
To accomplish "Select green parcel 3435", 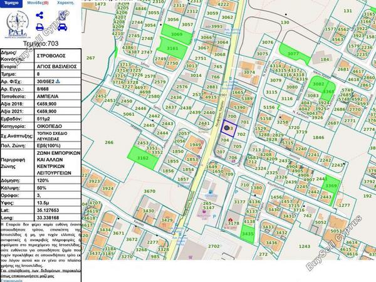I will coord(248,234).
